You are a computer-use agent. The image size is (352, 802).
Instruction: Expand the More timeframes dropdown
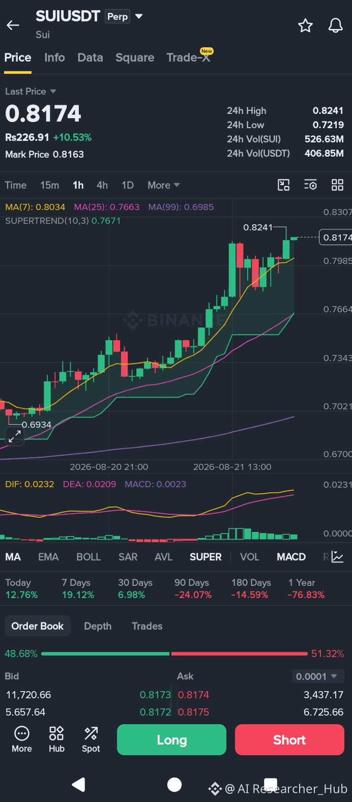(163, 185)
